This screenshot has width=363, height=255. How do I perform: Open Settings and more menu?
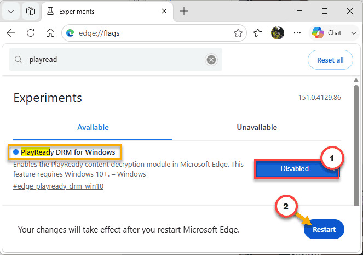(x=297, y=33)
